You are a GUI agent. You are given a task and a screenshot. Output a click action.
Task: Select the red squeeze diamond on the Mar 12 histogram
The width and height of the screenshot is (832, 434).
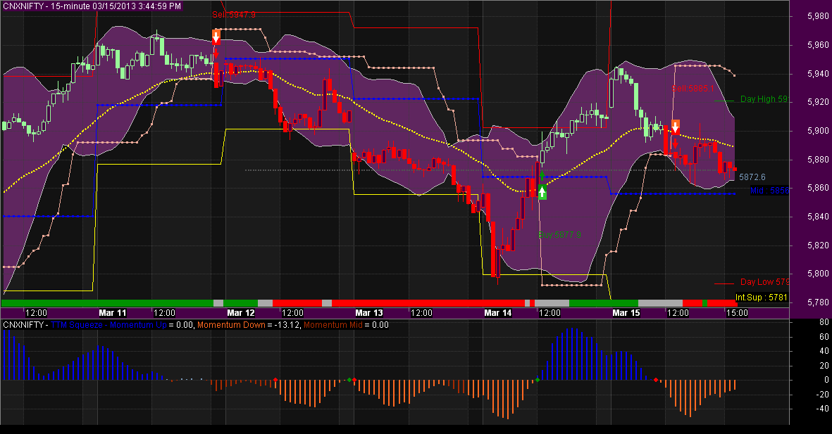[x=275, y=380]
